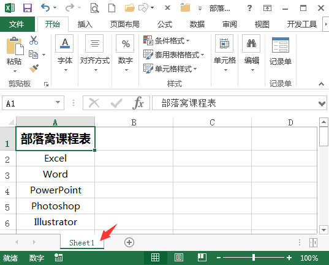Switch to the 插入 tab
Viewport: 329px width, 265px height.
coord(85,24)
